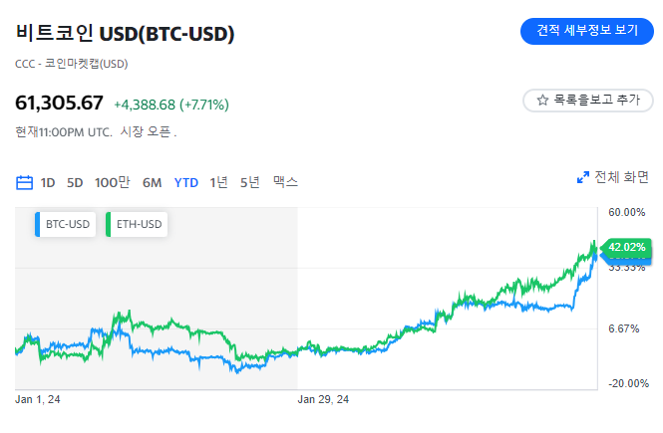Select the YTD time range
663x433 pixels.
pyautogui.click(x=186, y=183)
